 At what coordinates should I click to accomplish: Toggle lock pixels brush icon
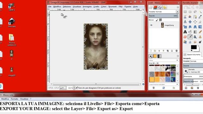coord(157,20)
